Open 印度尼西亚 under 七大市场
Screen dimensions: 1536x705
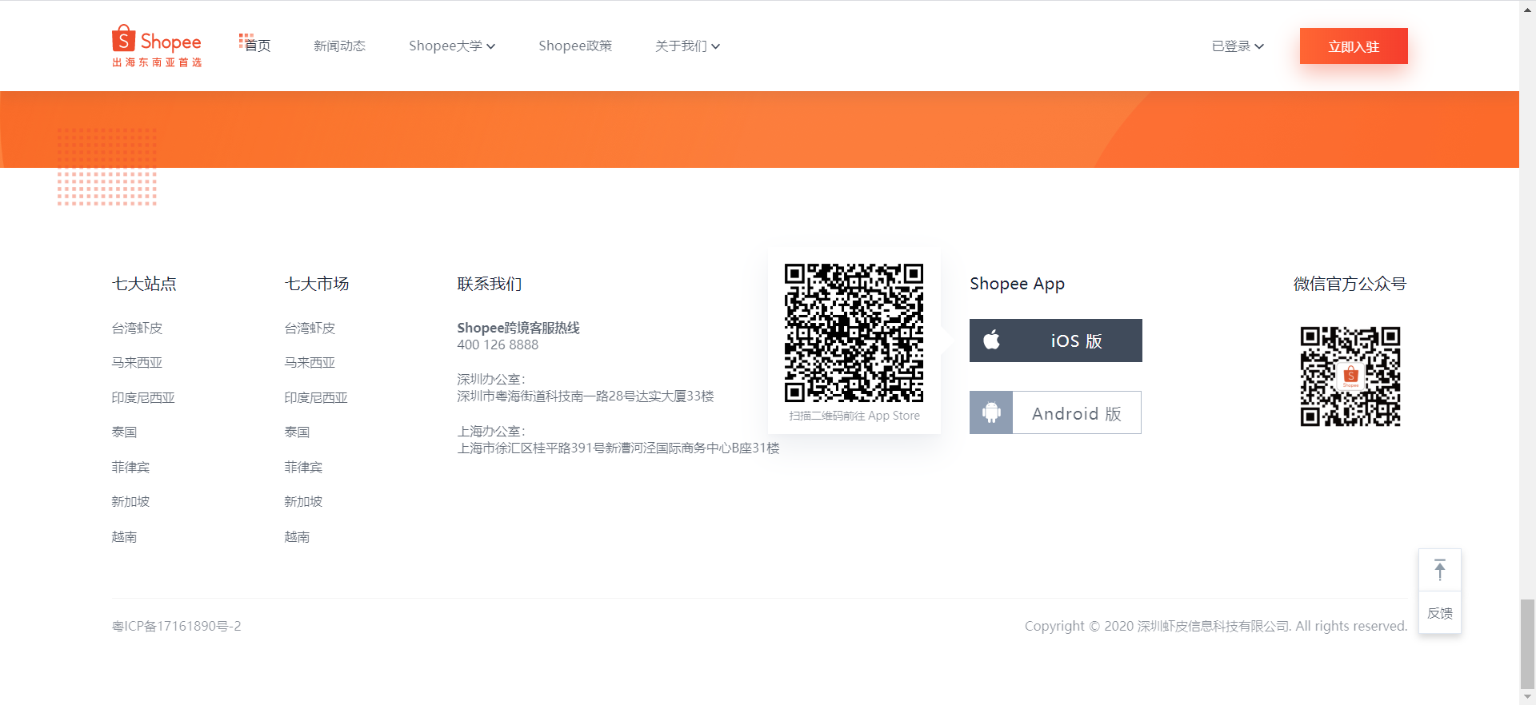[x=316, y=398]
